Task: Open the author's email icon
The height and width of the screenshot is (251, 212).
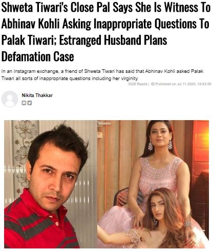Action: click(x=24, y=103)
